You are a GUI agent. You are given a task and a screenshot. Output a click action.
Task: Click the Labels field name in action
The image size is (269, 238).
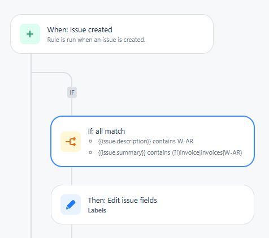(97, 210)
